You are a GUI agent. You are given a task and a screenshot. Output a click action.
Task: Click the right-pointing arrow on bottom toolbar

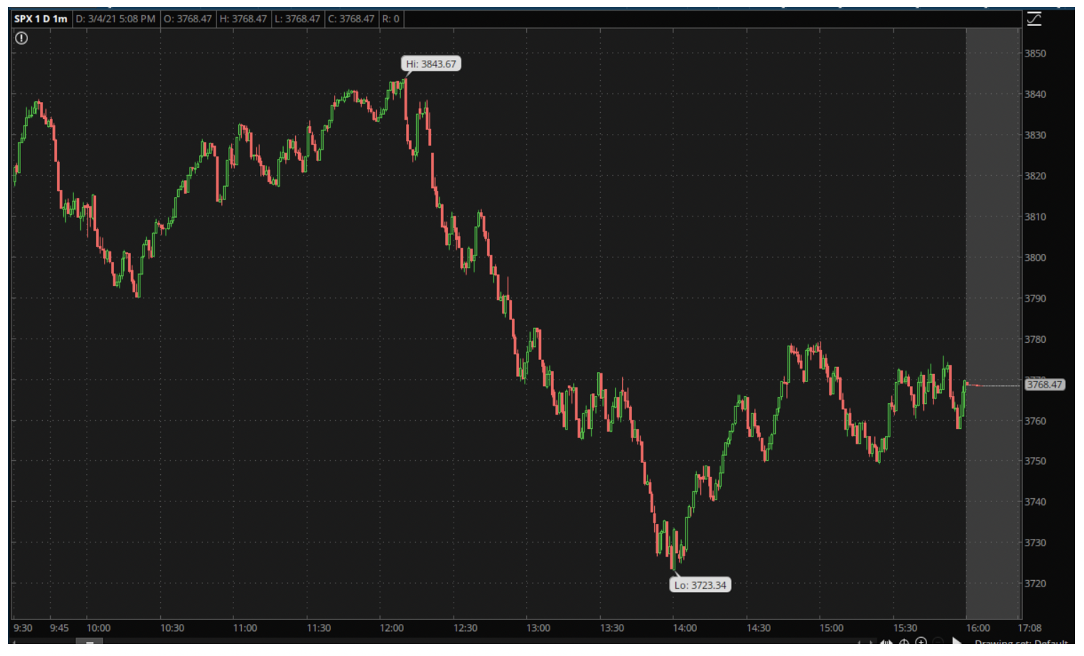click(x=957, y=641)
